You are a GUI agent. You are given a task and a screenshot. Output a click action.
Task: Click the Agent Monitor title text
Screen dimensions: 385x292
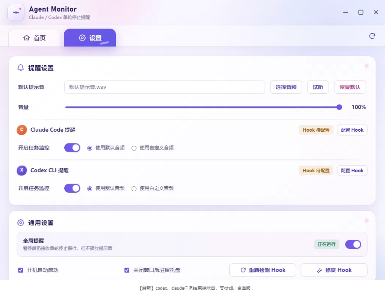pos(53,9)
